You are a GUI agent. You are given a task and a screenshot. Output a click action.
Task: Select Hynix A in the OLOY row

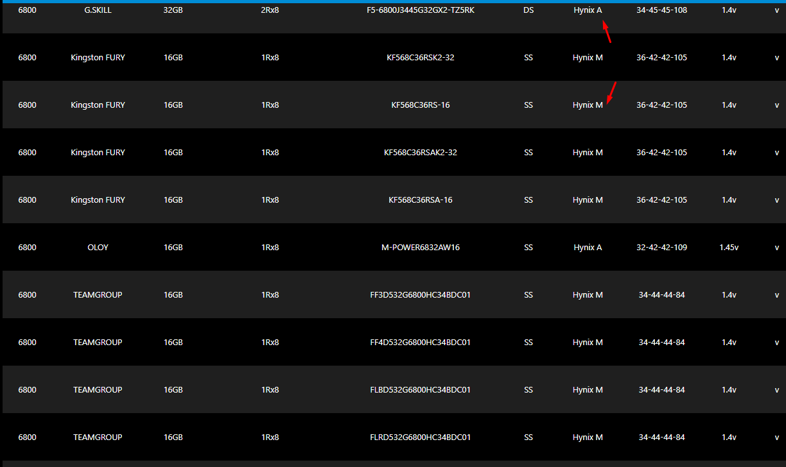[x=588, y=248]
